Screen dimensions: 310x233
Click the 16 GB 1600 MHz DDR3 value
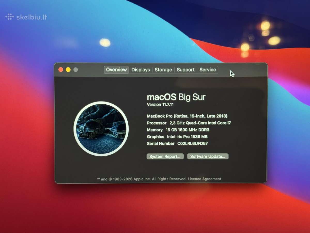click(188, 130)
